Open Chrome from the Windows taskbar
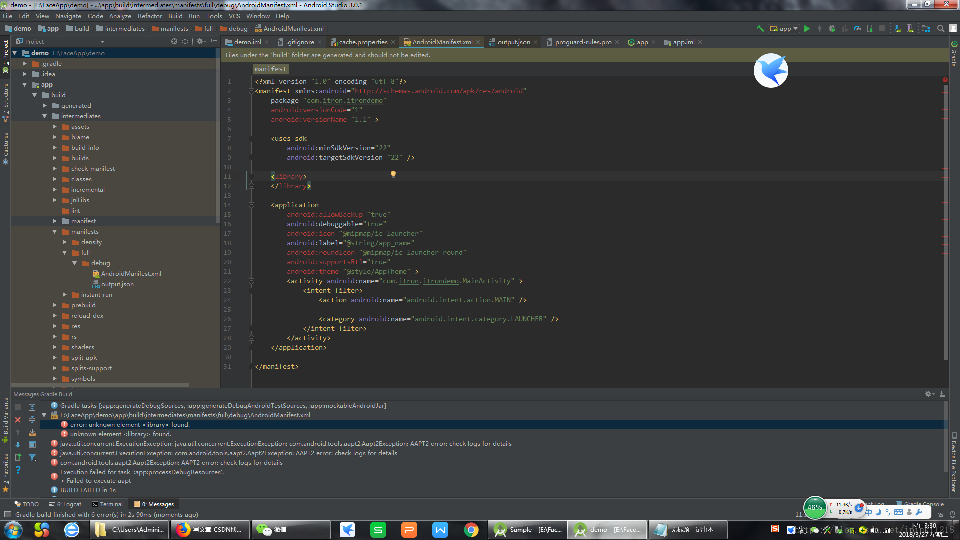The width and height of the screenshot is (960, 540). [x=471, y=530]
